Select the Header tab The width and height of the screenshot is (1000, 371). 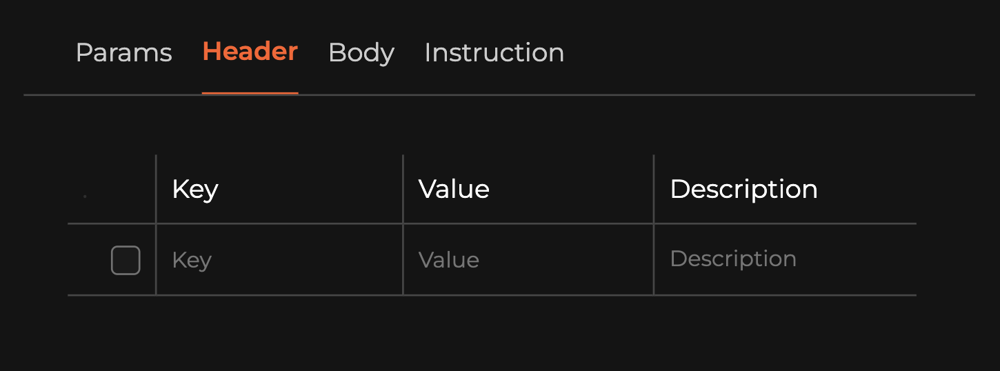click(250, 52)
